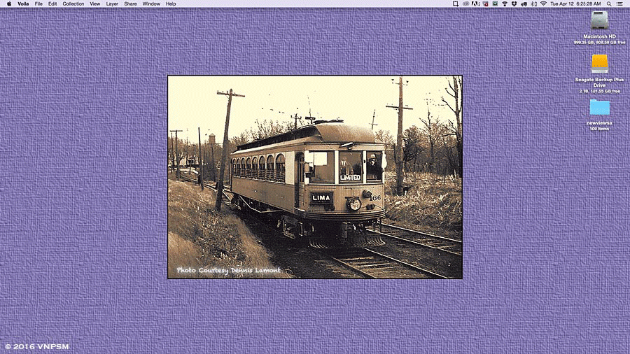Click the Seagate Backup Plus Drive label
This screenshot has width=630, height=354.
(x=599, y=83)
